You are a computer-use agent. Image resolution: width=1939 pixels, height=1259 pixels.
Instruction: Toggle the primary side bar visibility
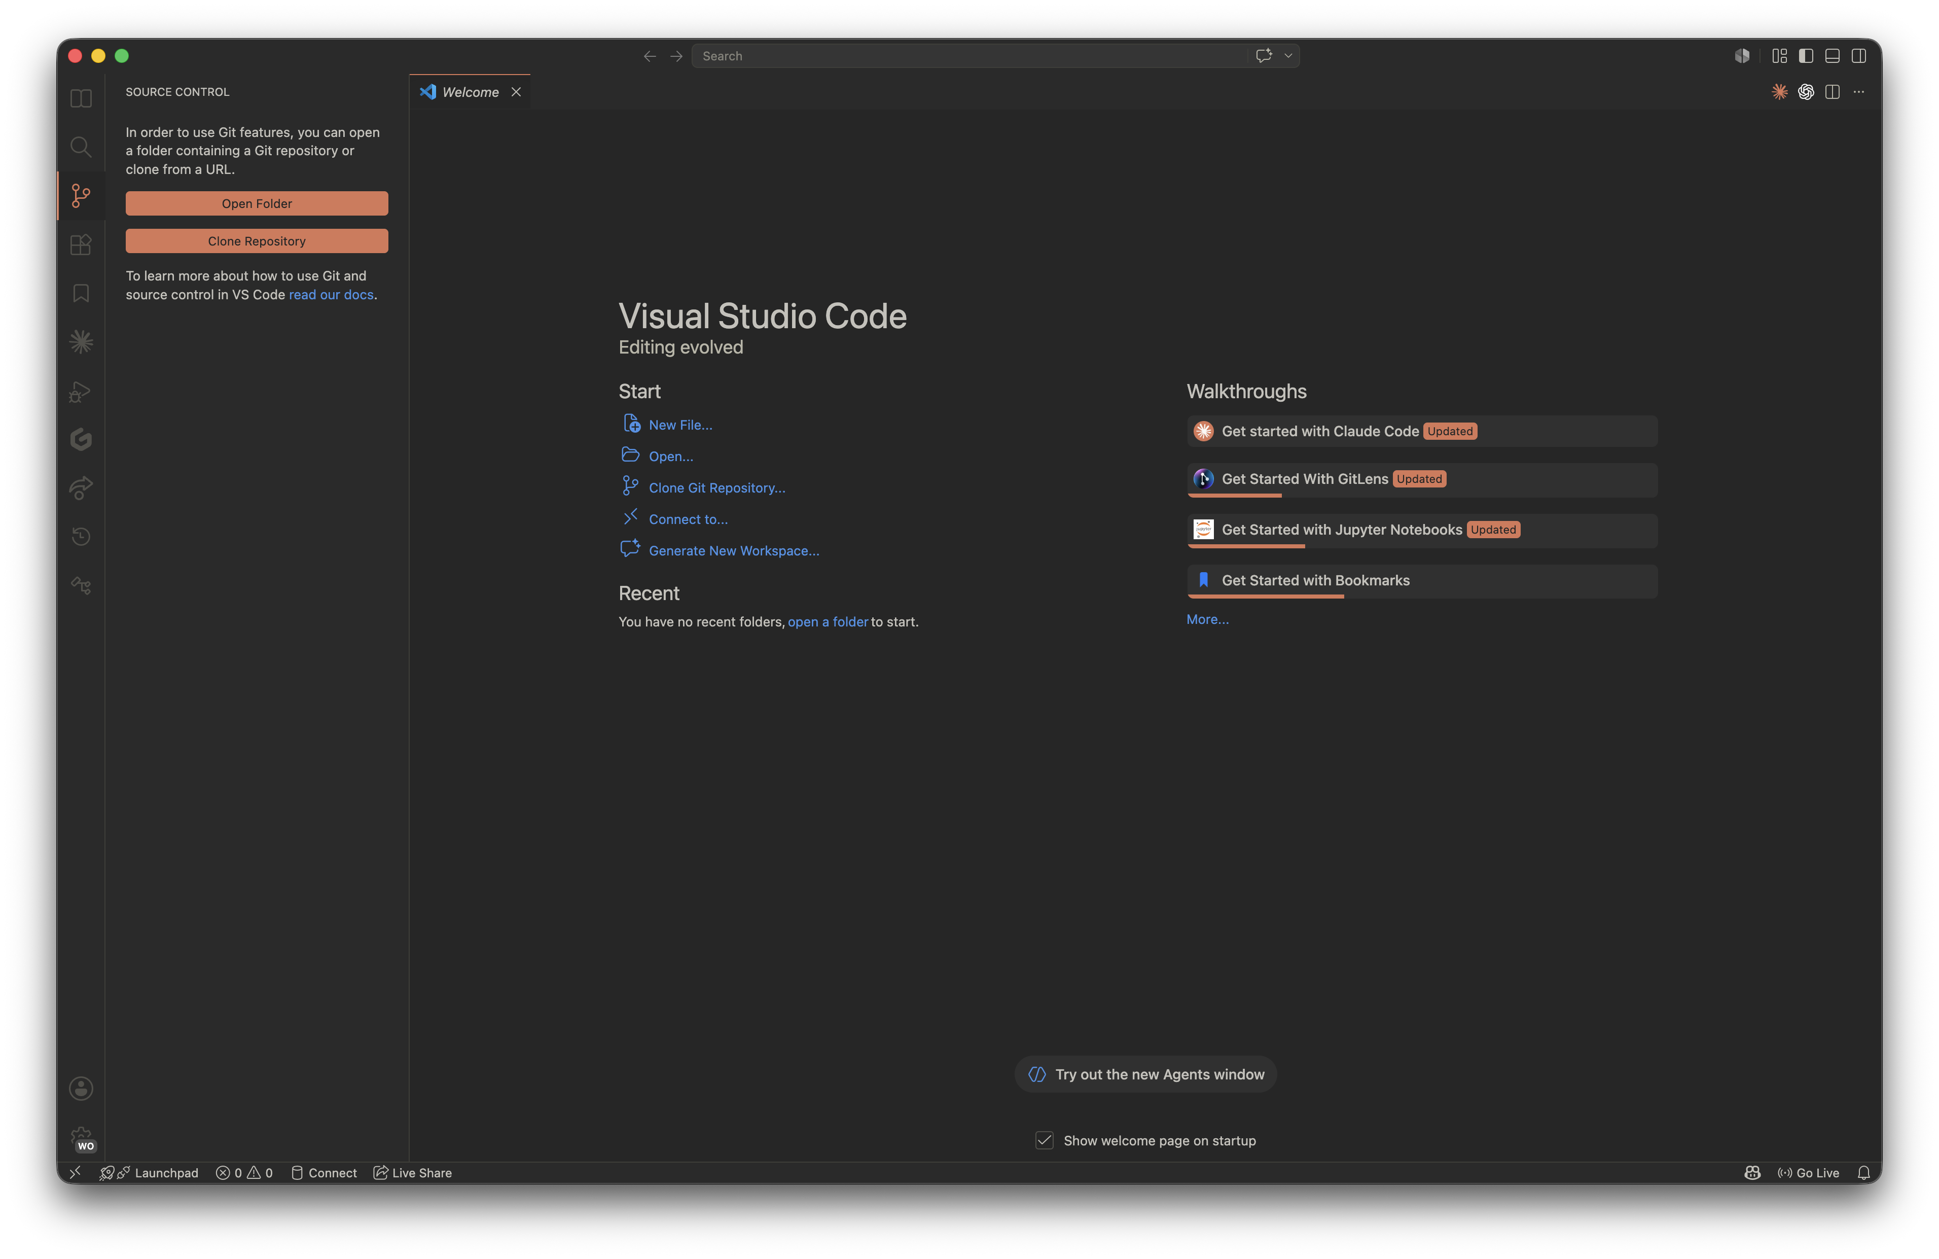pyautogui.click(x=1806, y=55)
